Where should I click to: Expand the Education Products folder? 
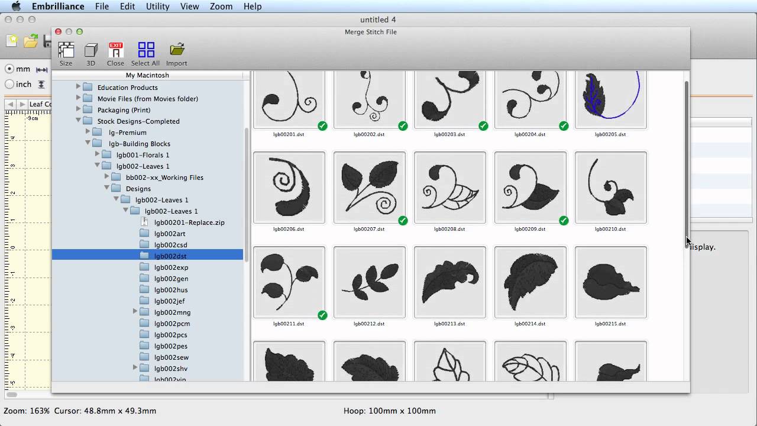[x=78, y=87]
